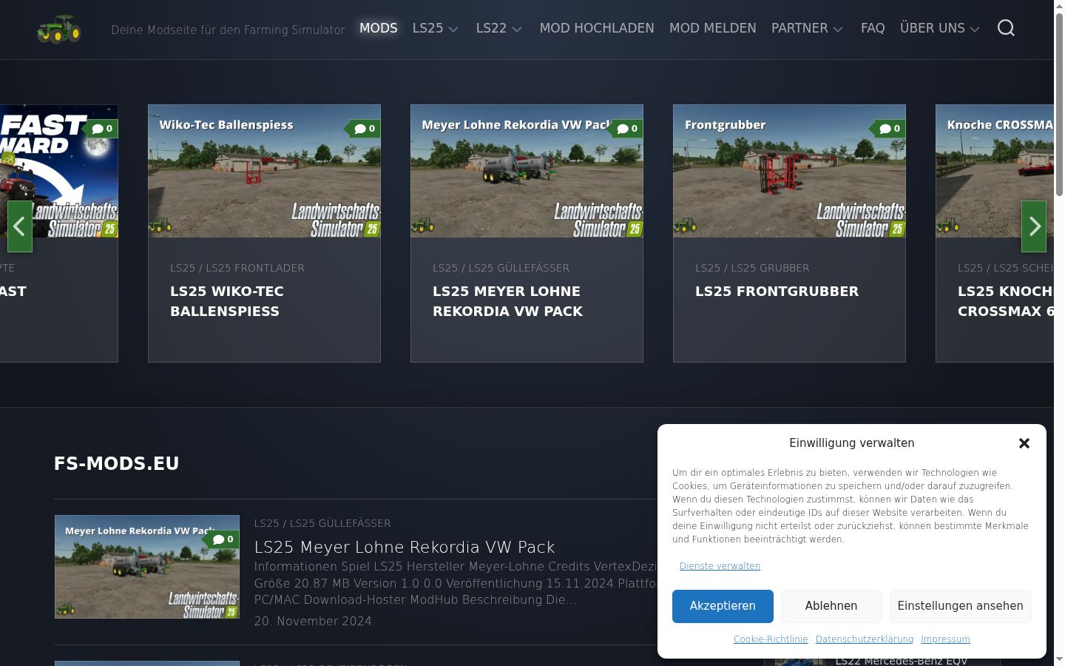Expand the LS22 menu chevron

pos(517,30)
